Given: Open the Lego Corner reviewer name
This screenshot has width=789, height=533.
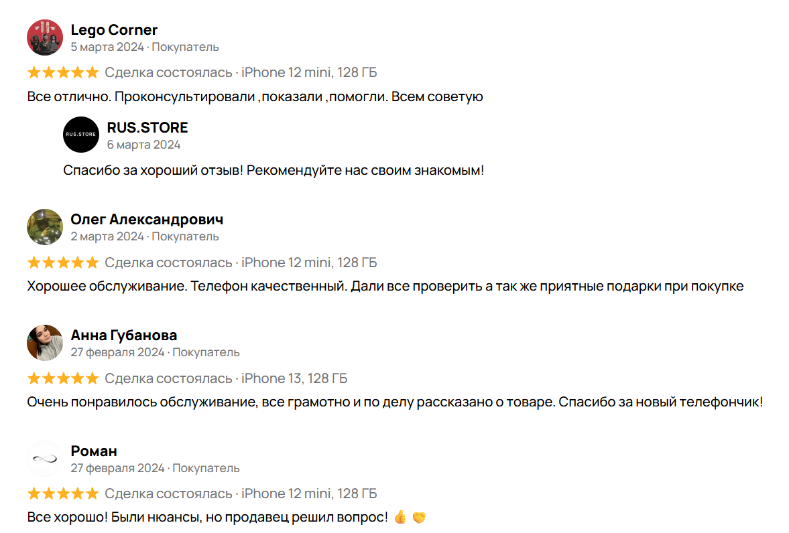Looking at the screenshot, I should click(x=114, y=30).
